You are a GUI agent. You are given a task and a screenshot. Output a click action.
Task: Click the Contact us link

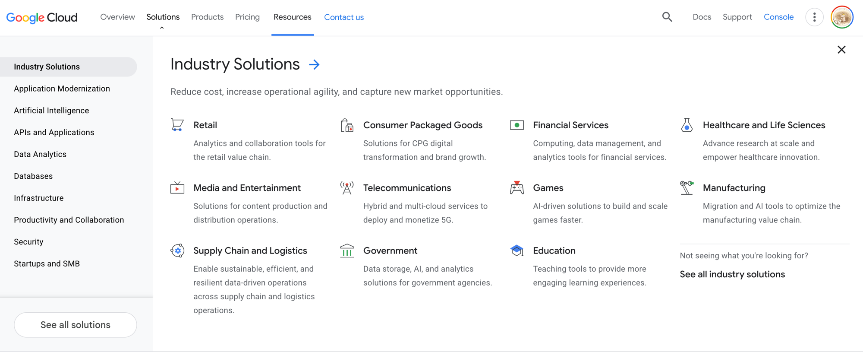344,17
